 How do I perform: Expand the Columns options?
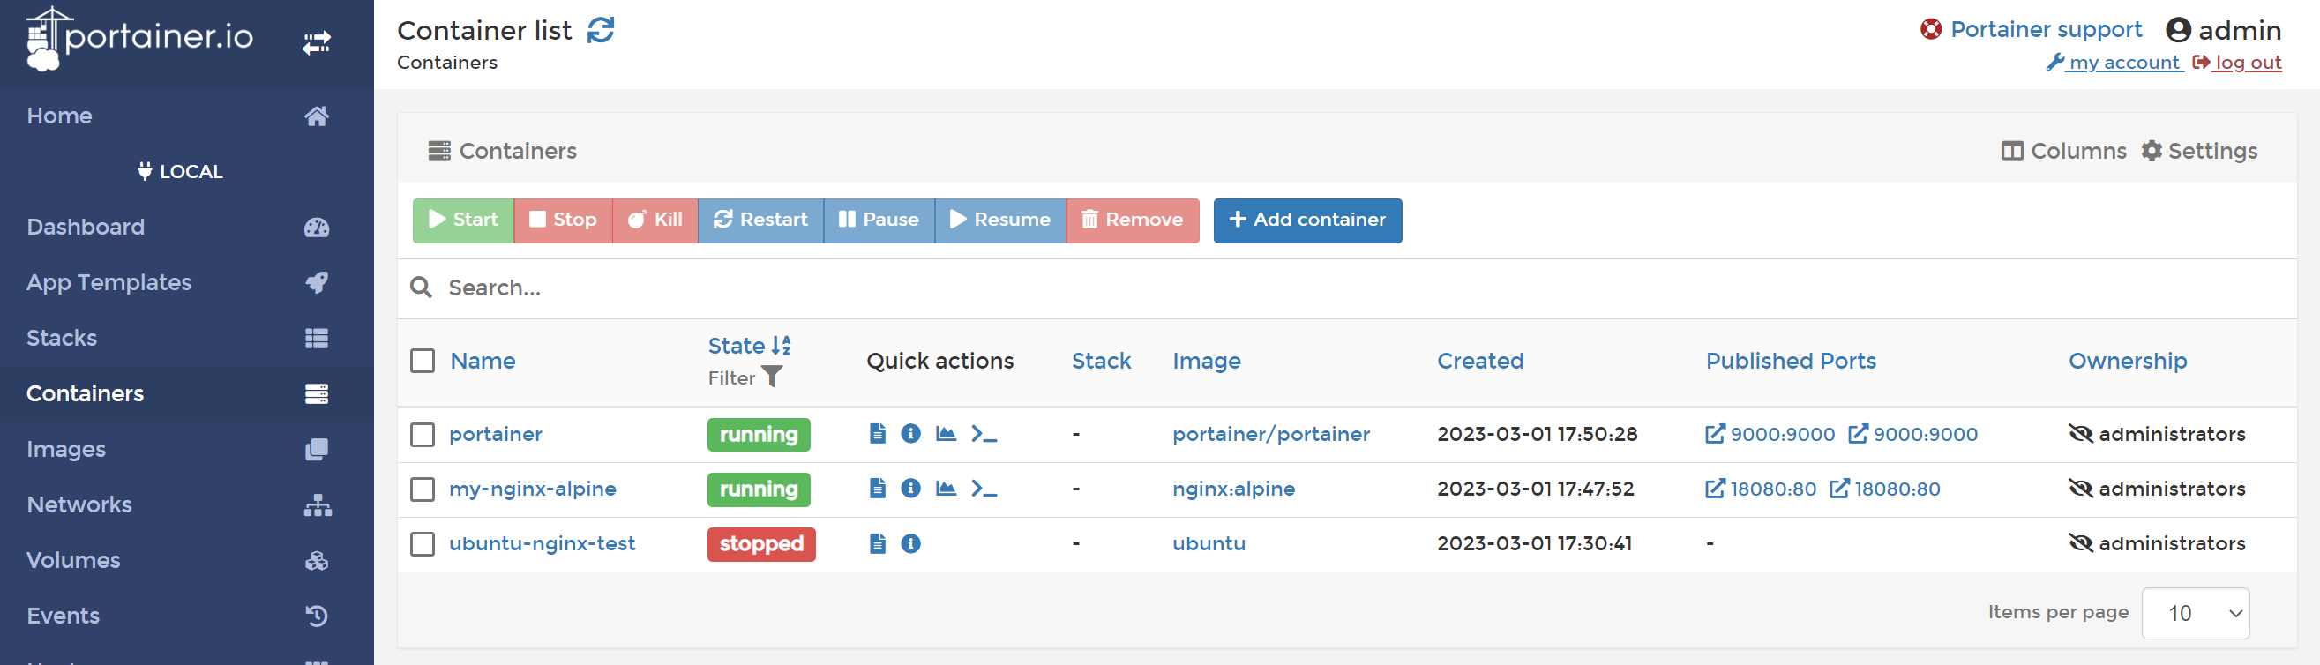2063,151
